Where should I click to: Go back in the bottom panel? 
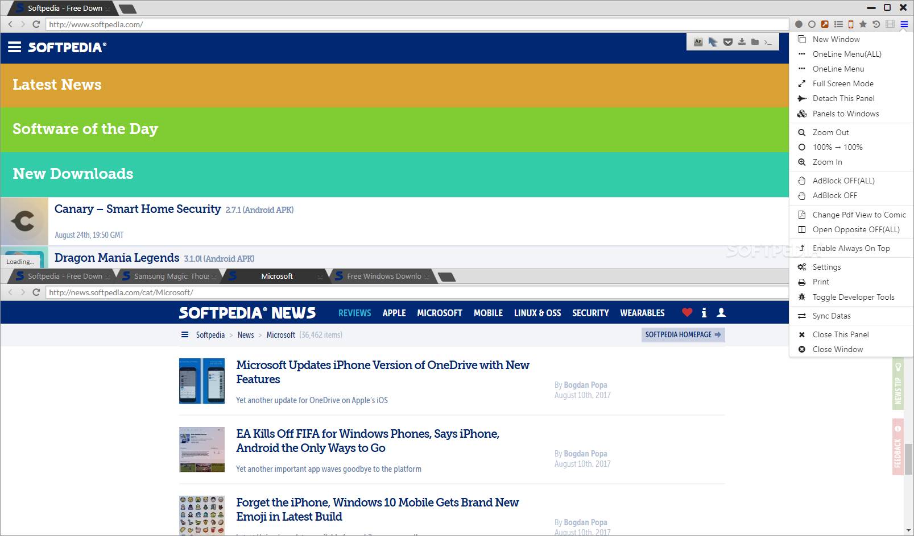(10, 292)
